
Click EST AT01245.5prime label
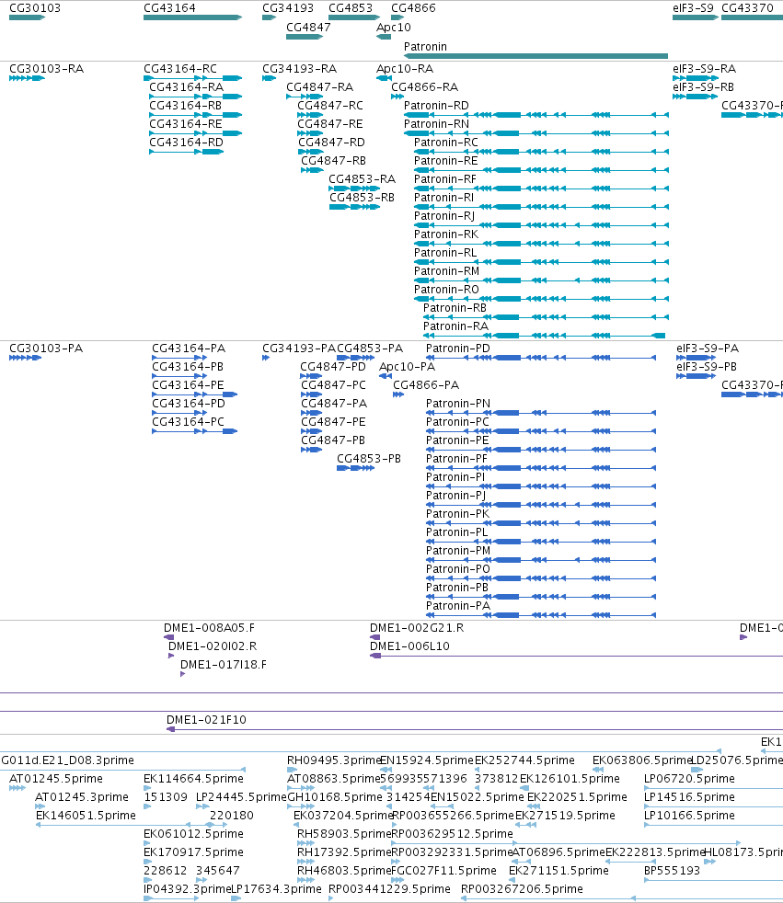56,779
